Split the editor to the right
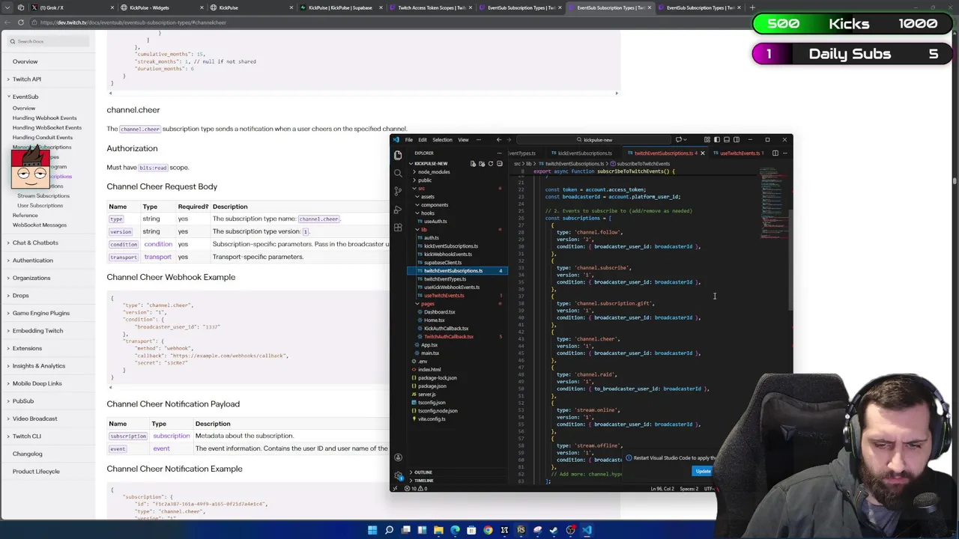The width and height of the screenshot is (959, 539). (x=775, y=153)
